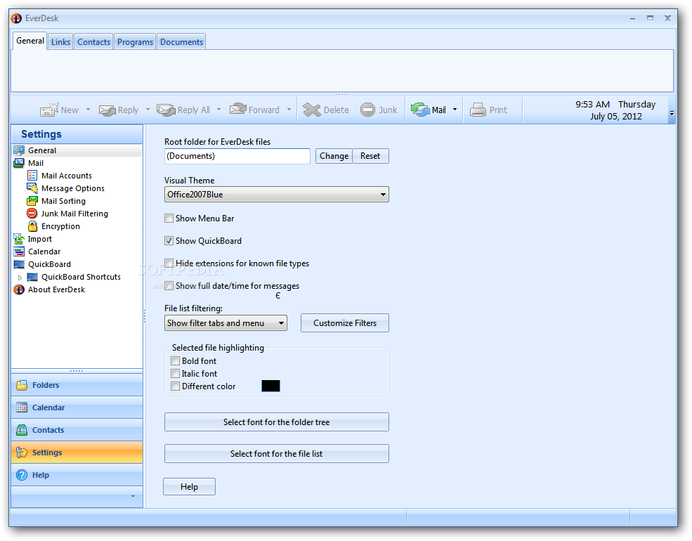692x541 pixels.
Task: Click the Contacts navigation pane icon
Action: pos(22,430)
